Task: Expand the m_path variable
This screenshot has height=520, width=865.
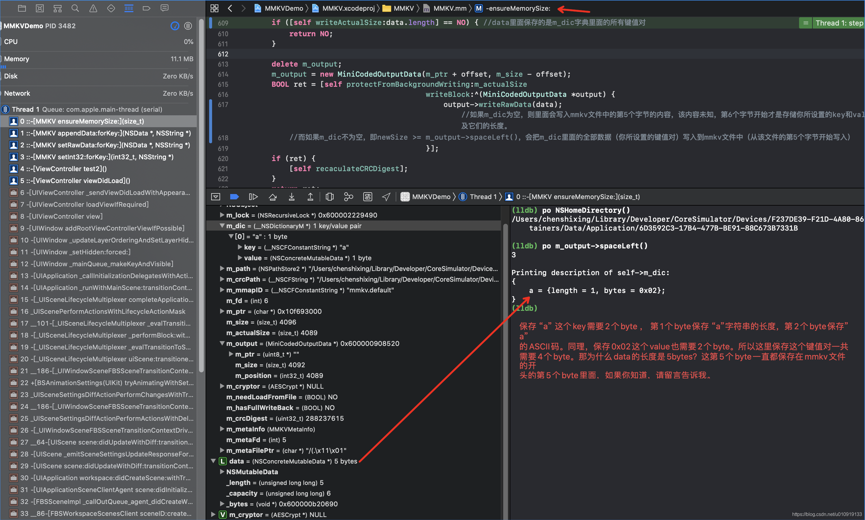Action: click(222, 269)
